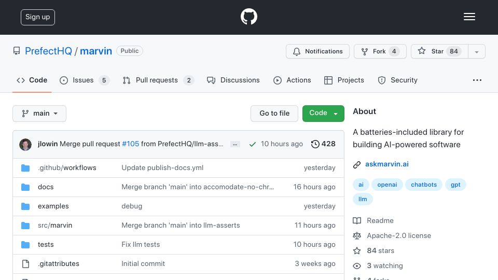Screen dimensions: 498x280
Task: Click the link icon next to askmarvin.ai
Action: 357,164
